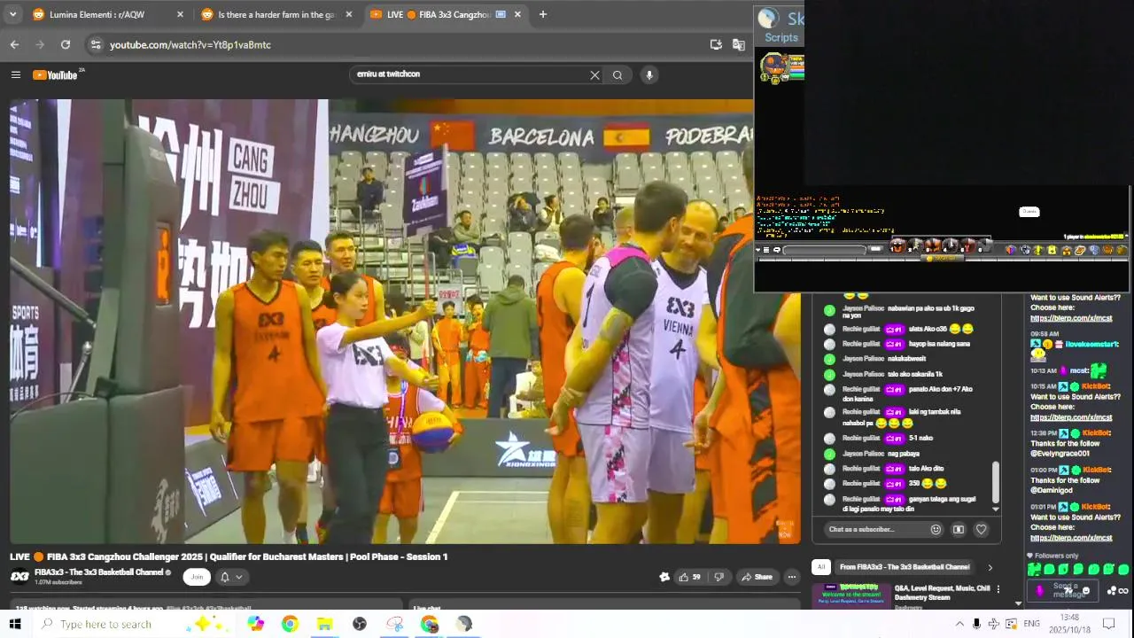Close the 'Lumina Elementi' tab
This screenshot has width=1134, height=638.
(181, 14)
